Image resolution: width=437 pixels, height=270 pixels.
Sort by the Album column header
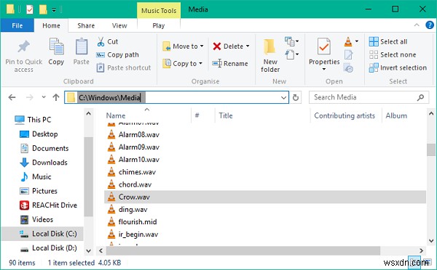click(396, 116)
